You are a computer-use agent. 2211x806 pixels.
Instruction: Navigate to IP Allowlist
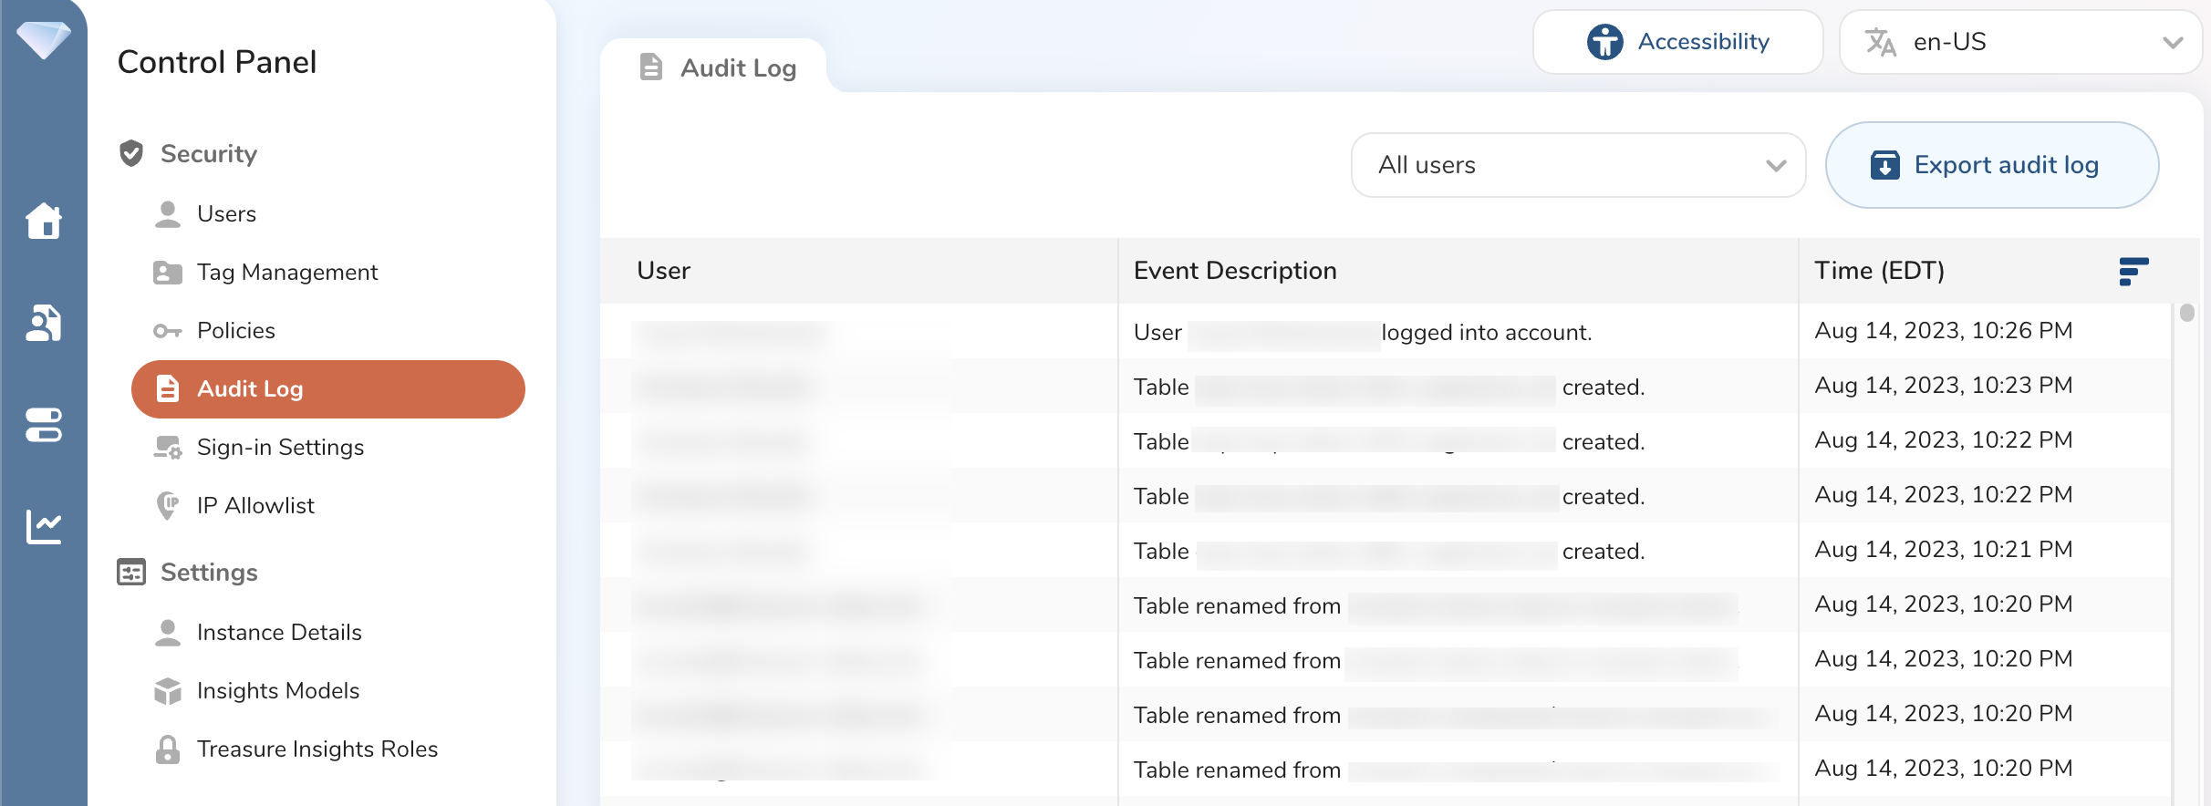pyautogui.click(x=255, y=505)
